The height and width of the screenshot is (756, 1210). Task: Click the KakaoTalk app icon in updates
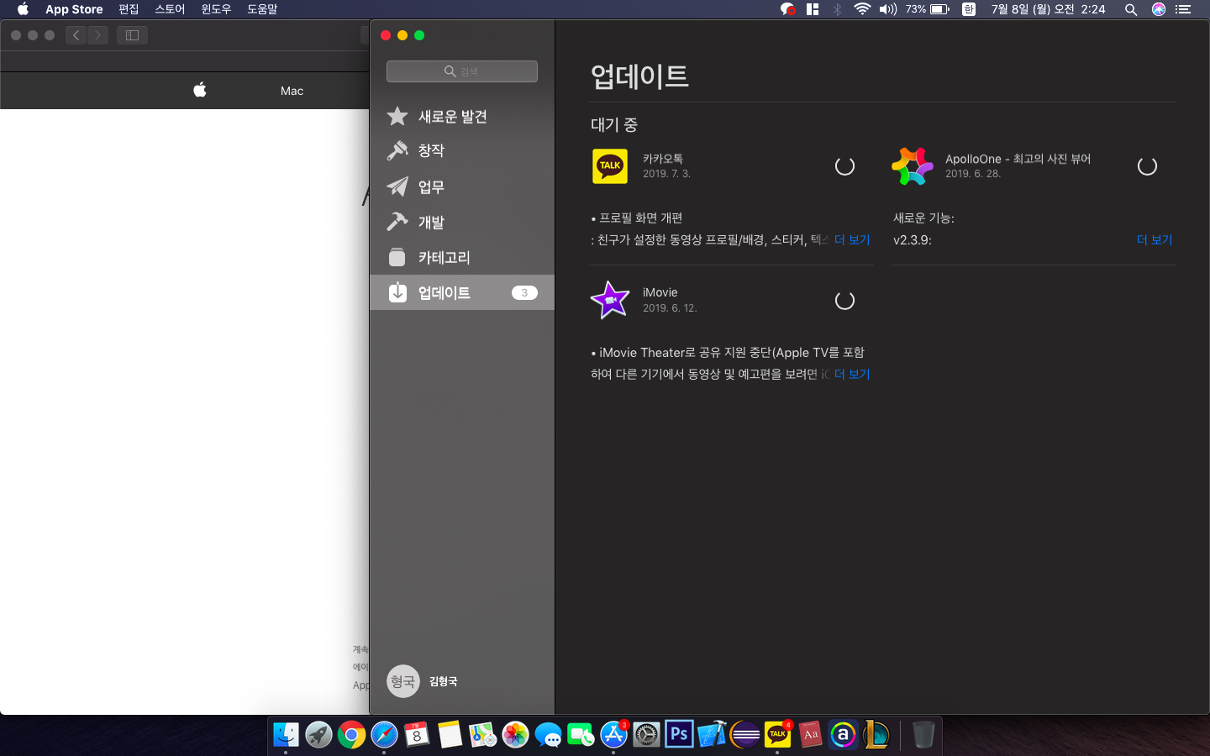(610, 166)
